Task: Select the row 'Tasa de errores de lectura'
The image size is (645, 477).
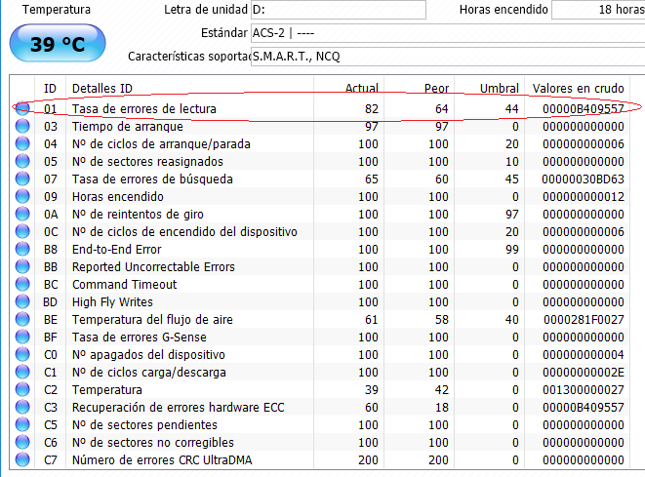Action: tap(319, 108)
